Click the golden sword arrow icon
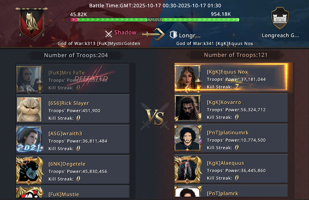The image size is (309, 200). [x=154, y=34]
